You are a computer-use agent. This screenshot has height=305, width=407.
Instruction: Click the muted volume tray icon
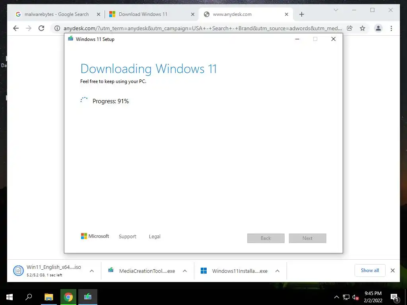355,297
